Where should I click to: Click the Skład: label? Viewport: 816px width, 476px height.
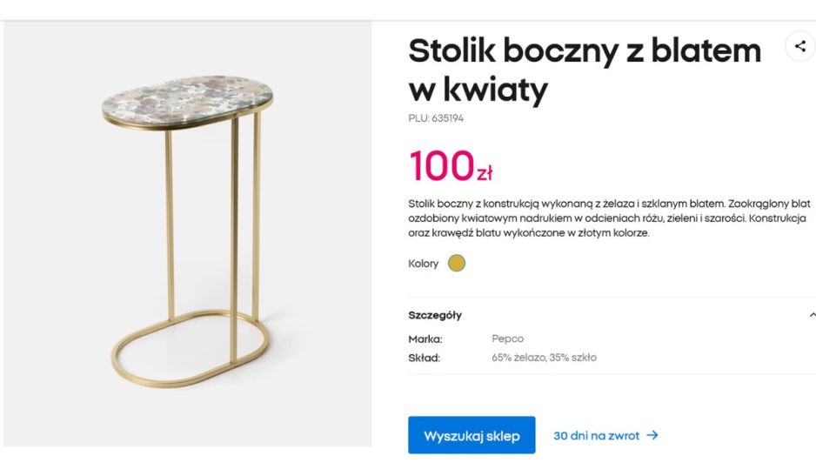tap(425, 358)
